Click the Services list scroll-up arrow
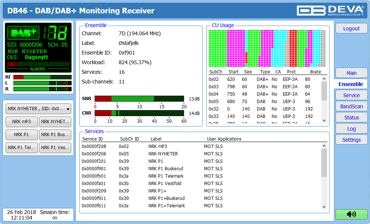This screenshot has height=224, width=370. 324,146
